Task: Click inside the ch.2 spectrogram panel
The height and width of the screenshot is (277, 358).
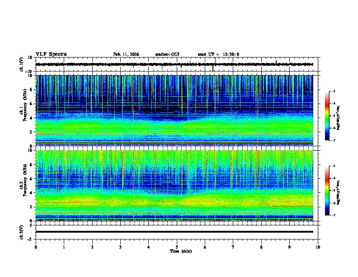Action: [174, 186]
